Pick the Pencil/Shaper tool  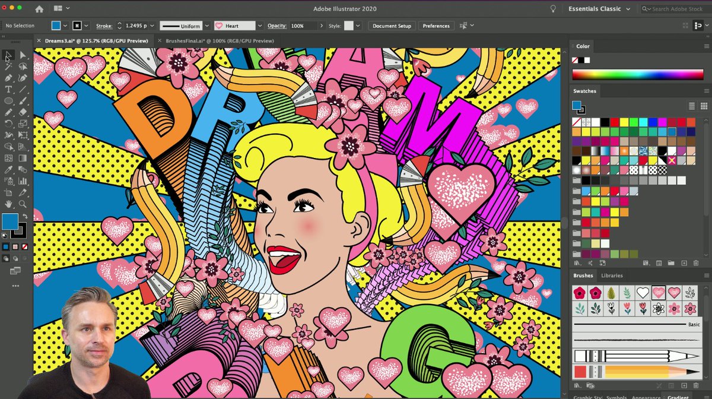pos(8,112)
